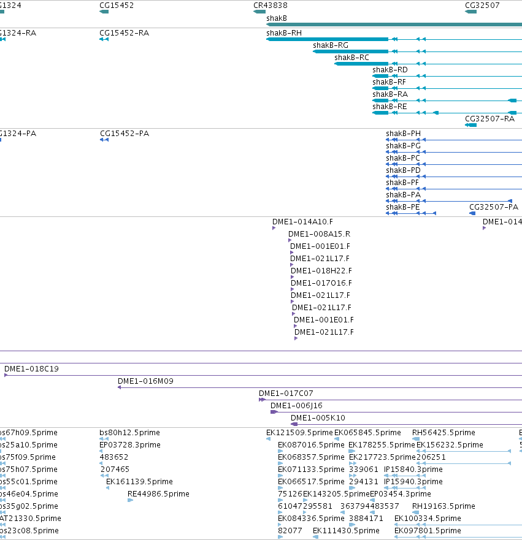
Task: Select the CG15452 gene label
Action: click(x=117, y=6)
